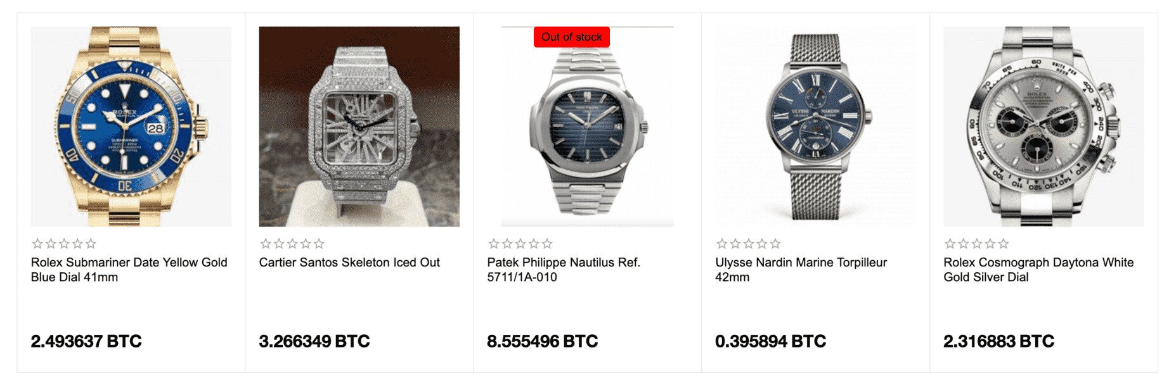Select the Ulysse Nardin Marine Torpilleur 42mm link
The width and height of the screenshot is (1176, 388).
coord(801,269)
